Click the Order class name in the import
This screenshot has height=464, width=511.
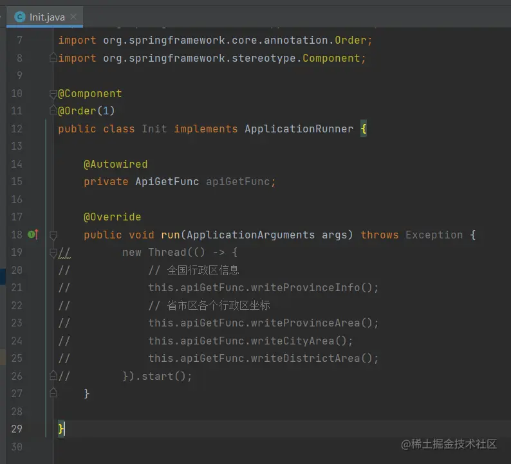(351, 40)
